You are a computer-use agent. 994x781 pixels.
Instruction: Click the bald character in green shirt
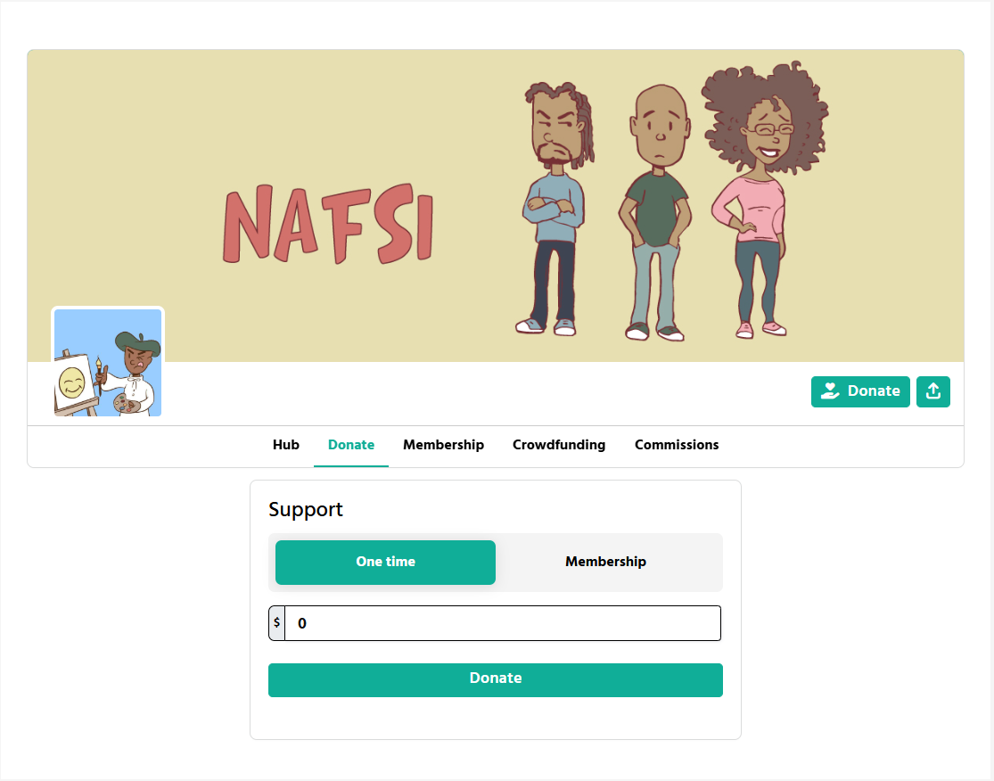point(655,212)
